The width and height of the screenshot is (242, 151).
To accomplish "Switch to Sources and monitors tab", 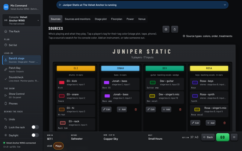I will click(x=78, y=19).
